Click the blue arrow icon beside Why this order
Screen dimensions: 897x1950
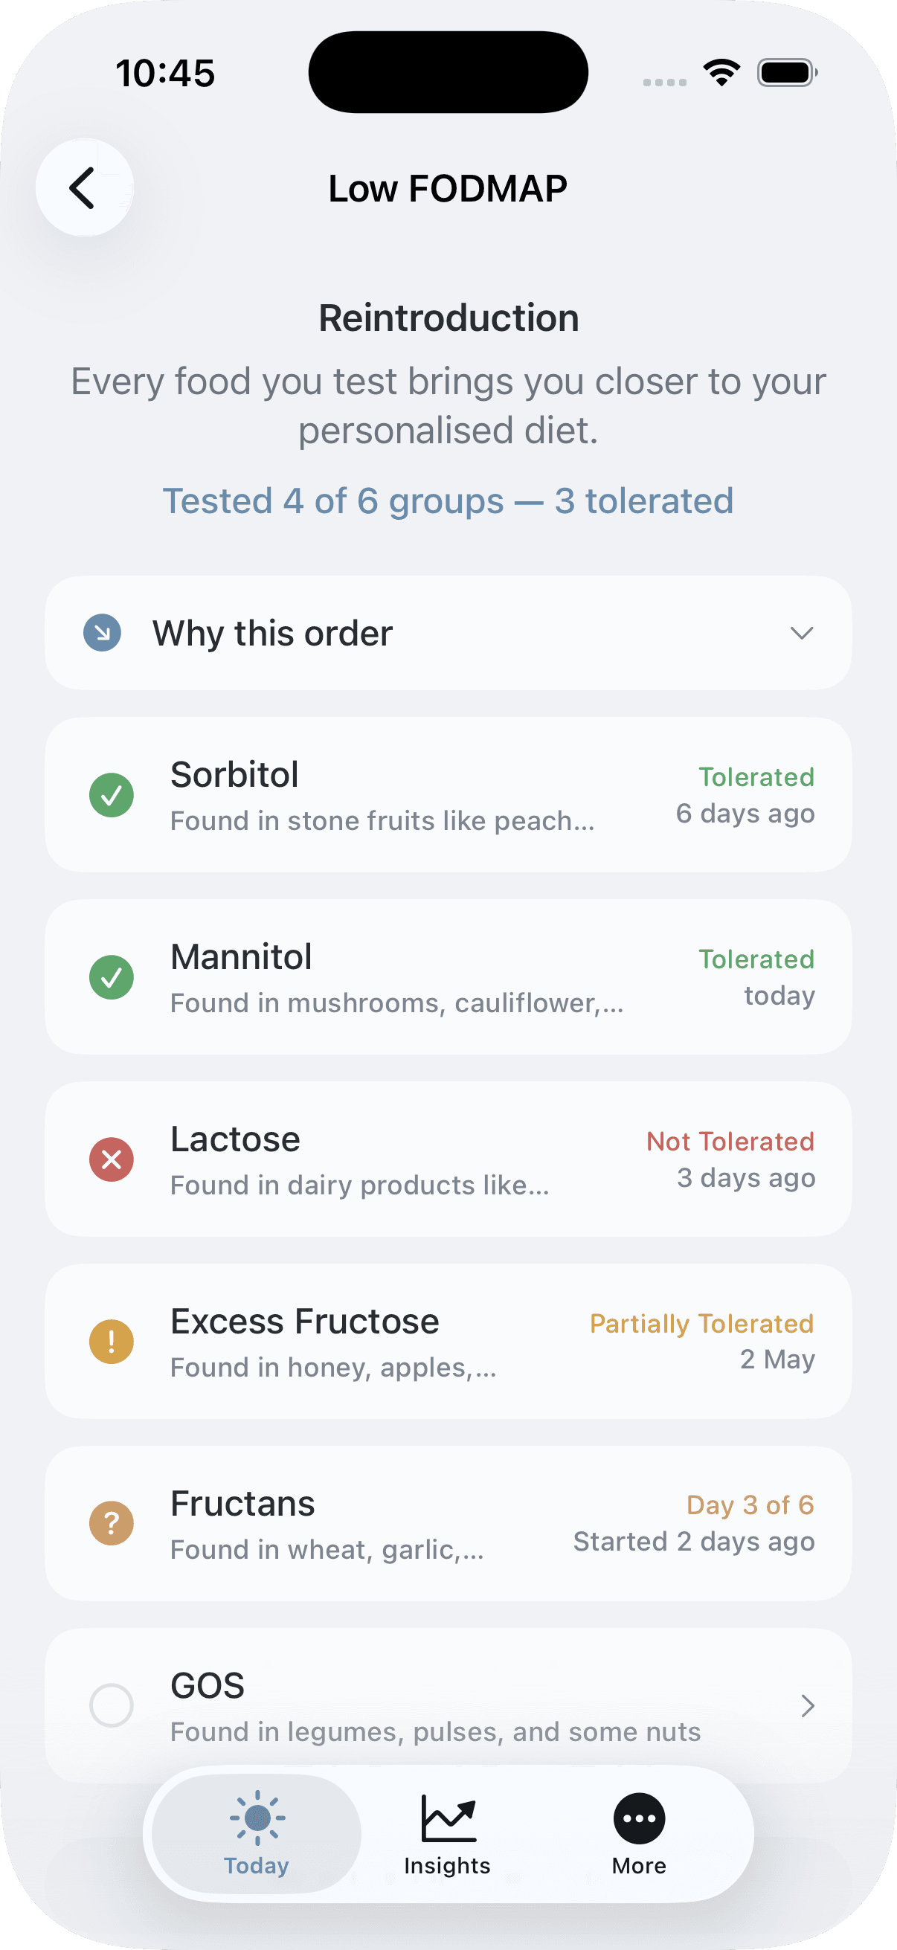click(102, 633)
